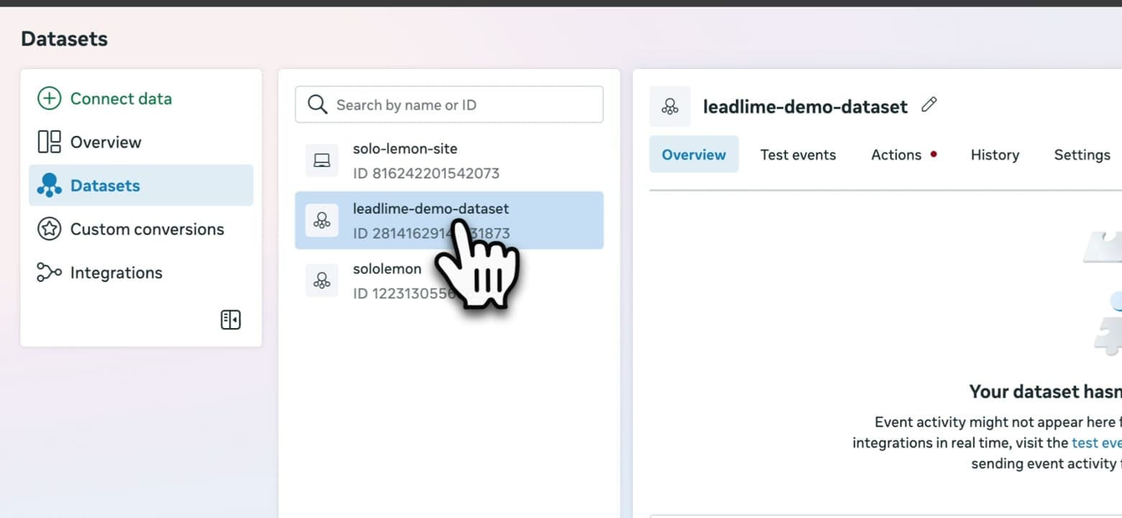Click the sololemon dataset icon
This screenshot has width=1122, height=518.
tap(321, 281)
